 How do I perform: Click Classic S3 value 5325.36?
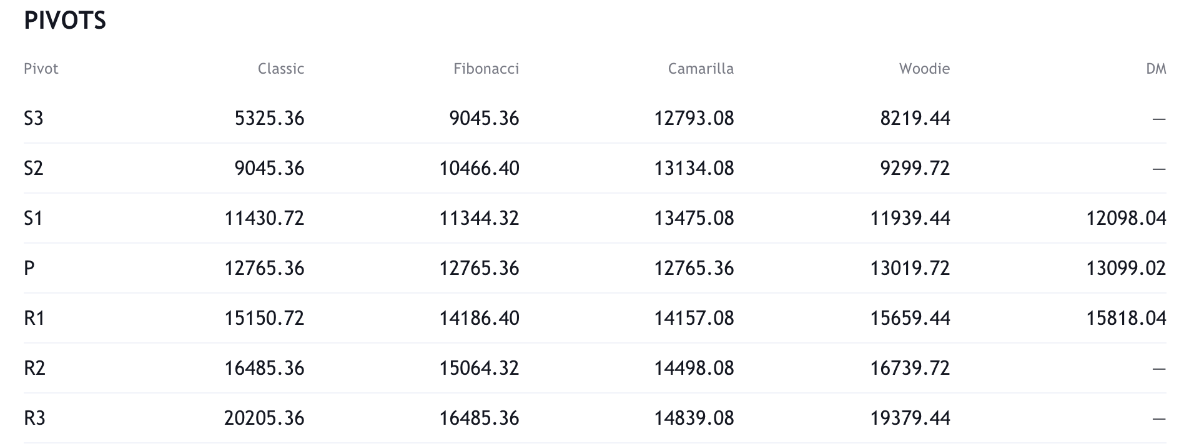pos(269,118)
